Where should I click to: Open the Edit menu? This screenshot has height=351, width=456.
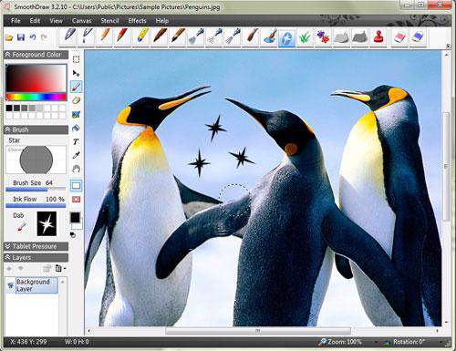click(x=35, y=21)
